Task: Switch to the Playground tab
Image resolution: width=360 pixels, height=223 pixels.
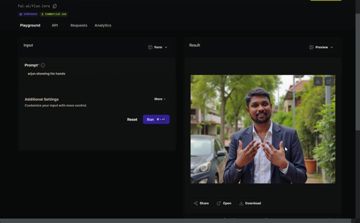Action: coord(30,25)
